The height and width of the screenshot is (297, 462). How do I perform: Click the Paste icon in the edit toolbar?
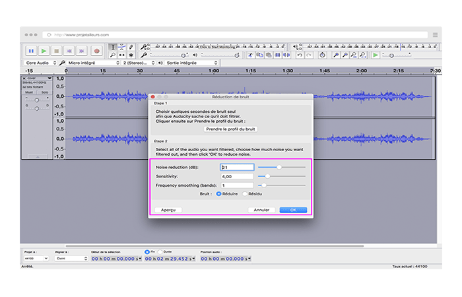coord(269,55)
